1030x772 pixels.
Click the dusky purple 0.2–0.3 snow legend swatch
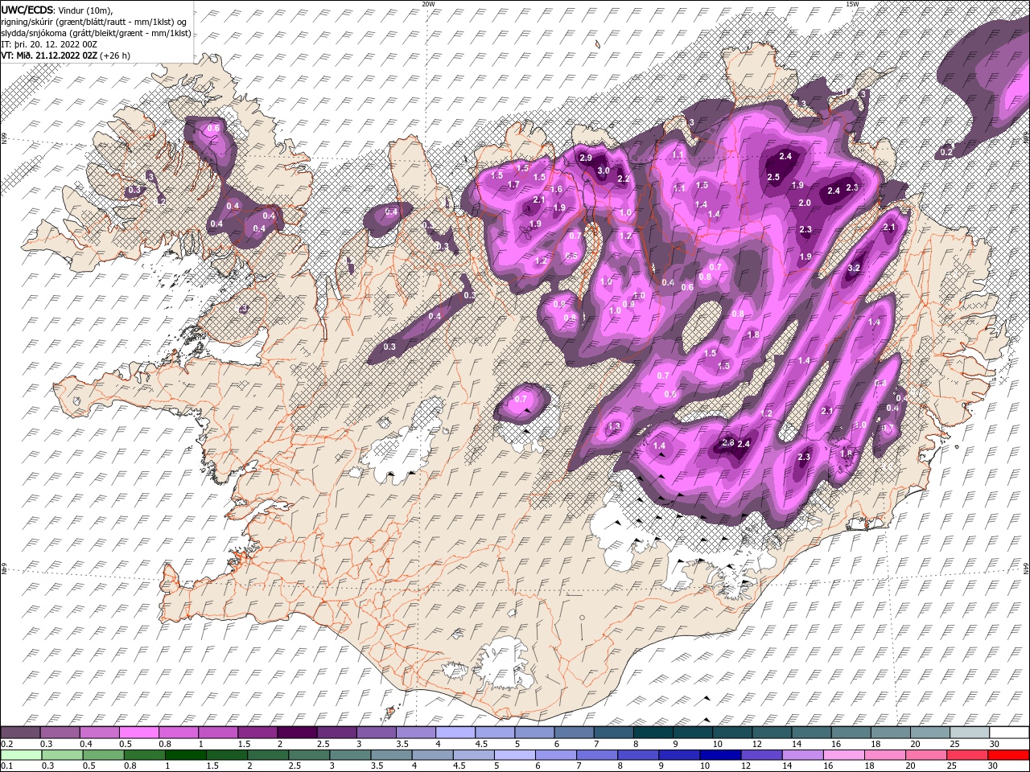[x=20, y=733]
